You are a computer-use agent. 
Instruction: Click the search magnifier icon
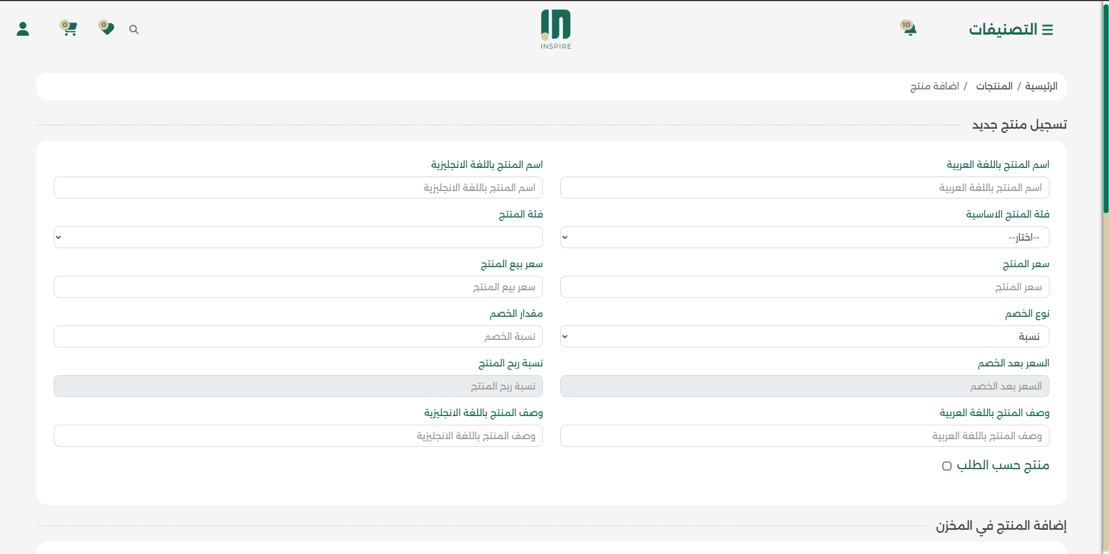point(134,29)
